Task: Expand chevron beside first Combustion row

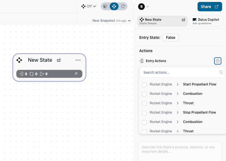Action: click(x=178, y=94)
